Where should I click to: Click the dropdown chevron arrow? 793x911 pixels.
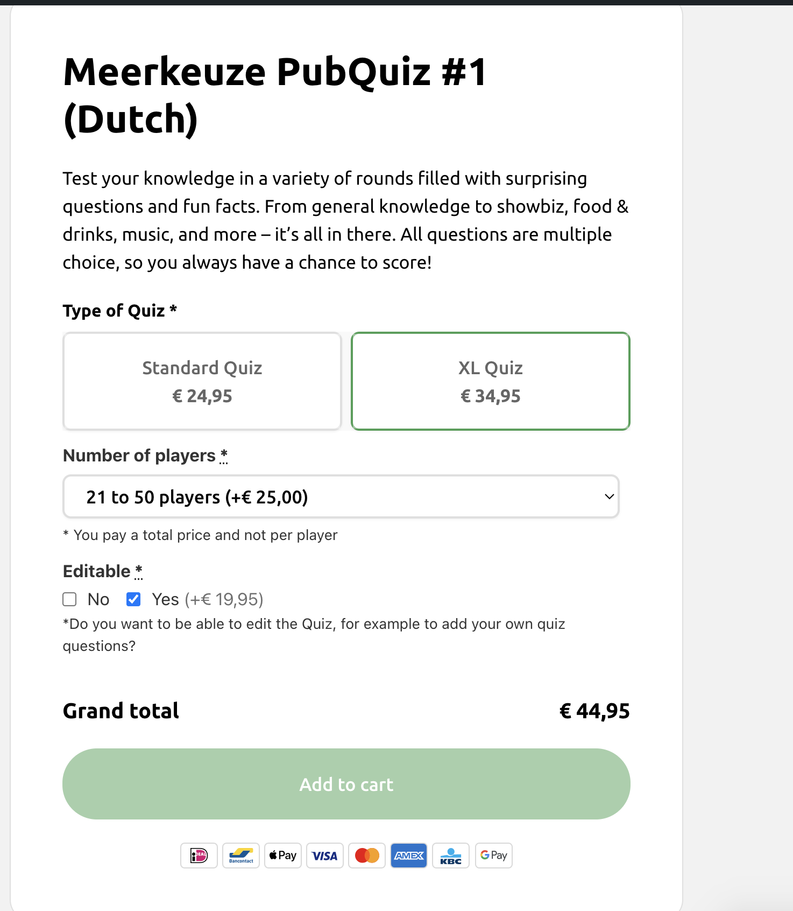(609, 496)
